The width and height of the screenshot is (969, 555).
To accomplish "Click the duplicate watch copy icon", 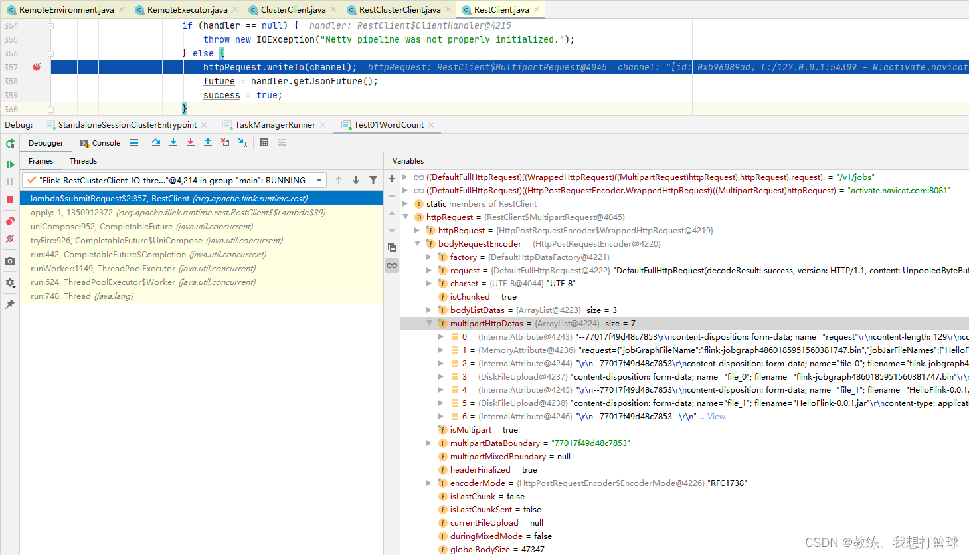I will pos(392,248).
